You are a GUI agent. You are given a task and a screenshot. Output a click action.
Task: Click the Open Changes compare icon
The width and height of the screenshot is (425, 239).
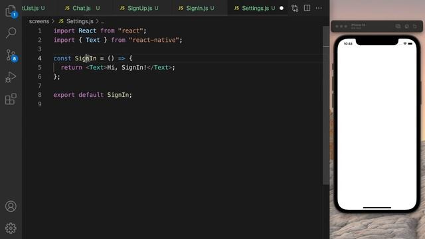tap(295, 9)
